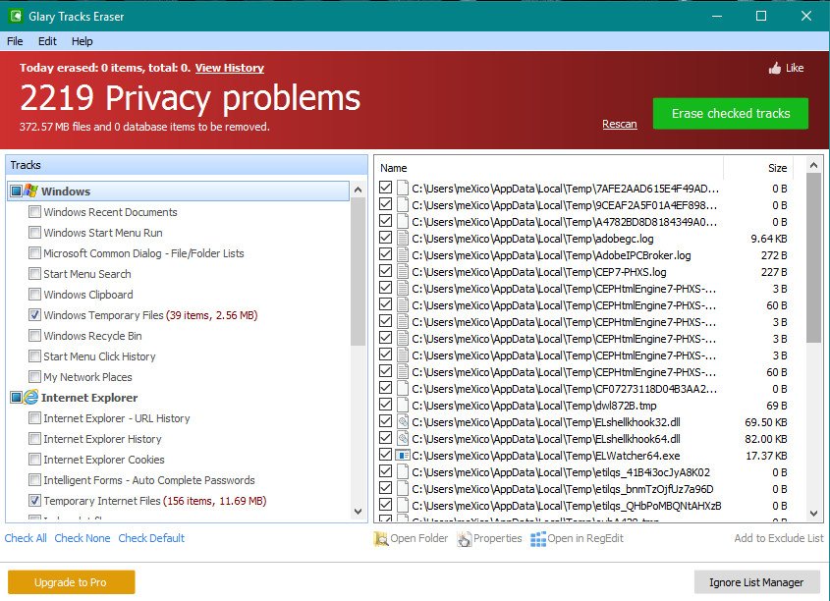Enable Windows Recent Documents checkbox
This screenshot has width=830, height=601.
34,212
